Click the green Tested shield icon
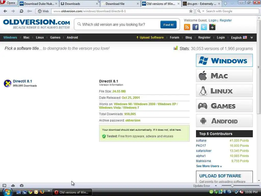The width and height of the screenshot is (261, 196). point(104,136)
